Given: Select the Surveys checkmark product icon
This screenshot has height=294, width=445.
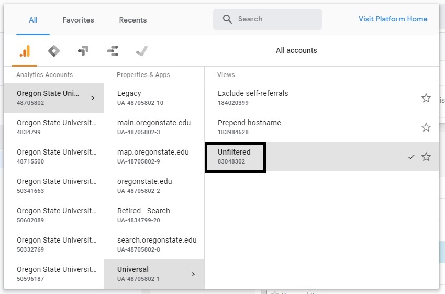Looking at the screenshot, I should click(142, 51).
